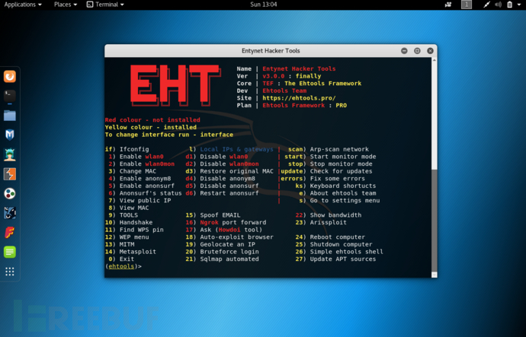Close the Entynet Hacker Tools window
Image resolution: width=526 pixels, height=337 pixels.
coord(431,50)
